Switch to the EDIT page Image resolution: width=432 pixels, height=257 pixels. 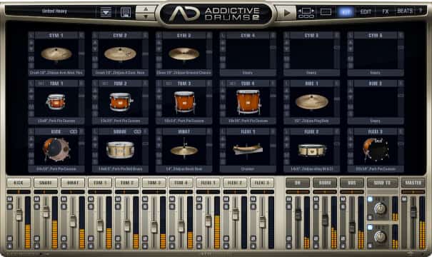pos(366,12)
